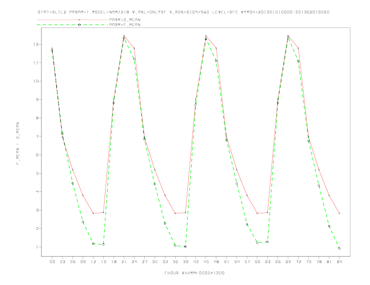The height and width of the screenshot is (285, 370).
Task: Click x-axis tick label 66
Action: (x=278, y=262)
